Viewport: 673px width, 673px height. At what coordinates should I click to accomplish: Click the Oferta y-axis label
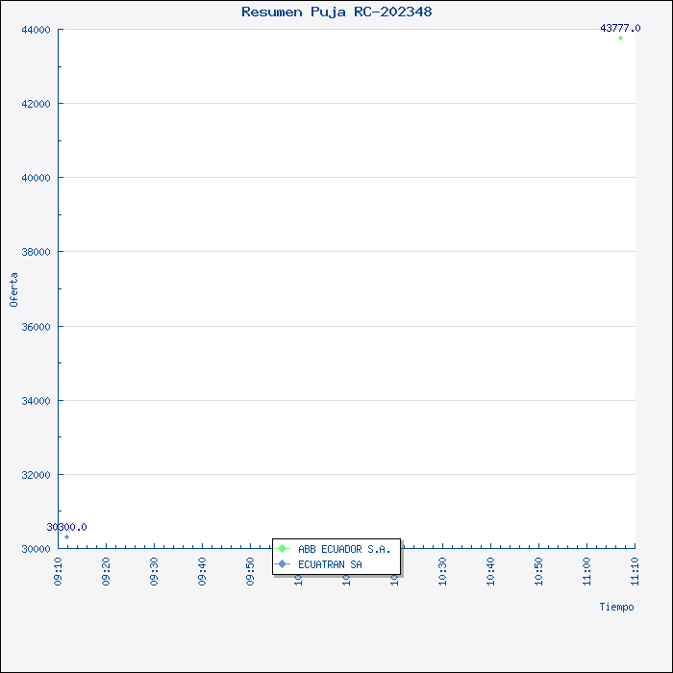tap(13, 289)
